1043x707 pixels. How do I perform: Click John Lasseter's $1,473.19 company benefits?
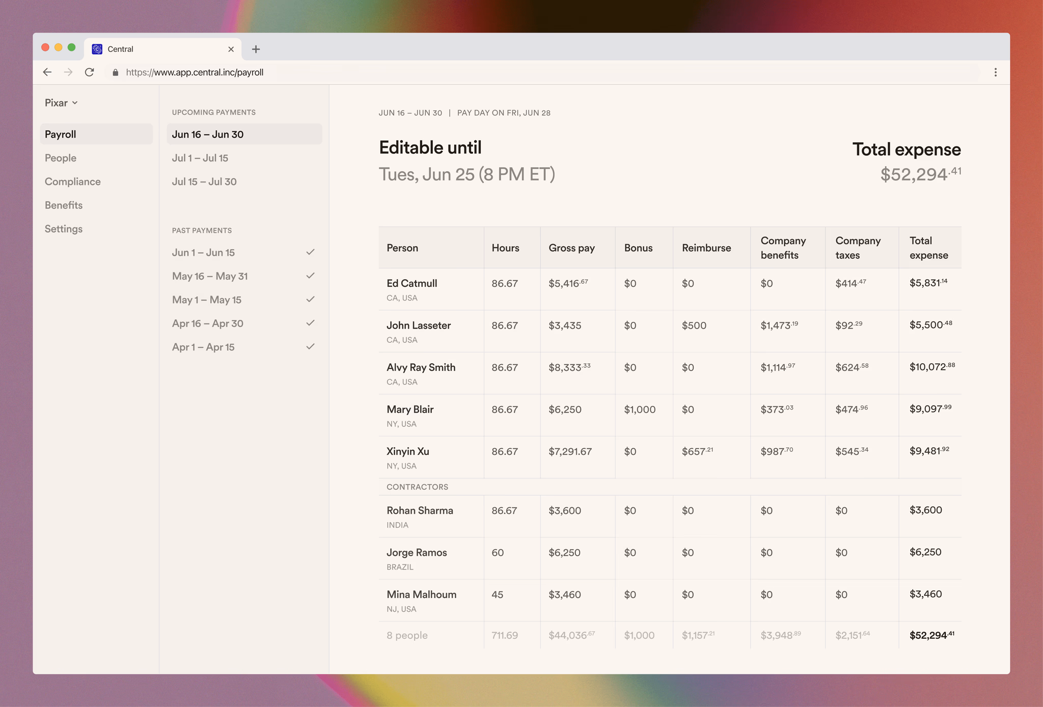pyautogui.click(x=779, y=325)
